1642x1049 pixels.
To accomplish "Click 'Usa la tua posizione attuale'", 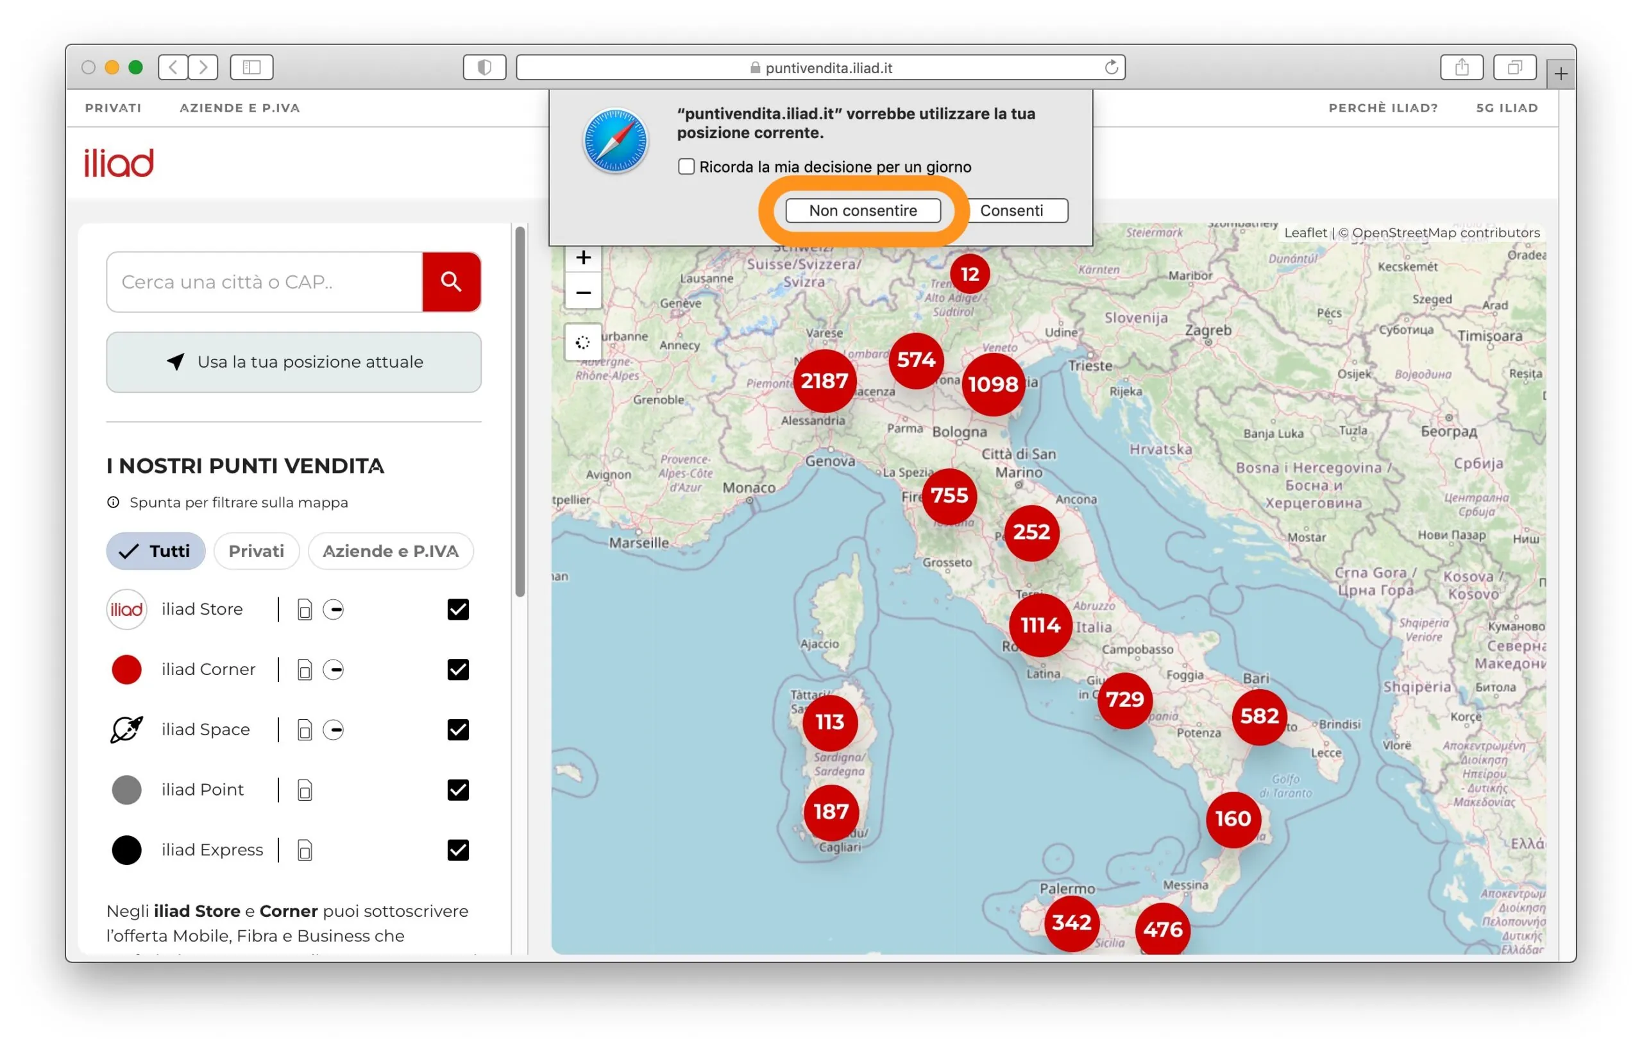I will (x=293, y=362).
